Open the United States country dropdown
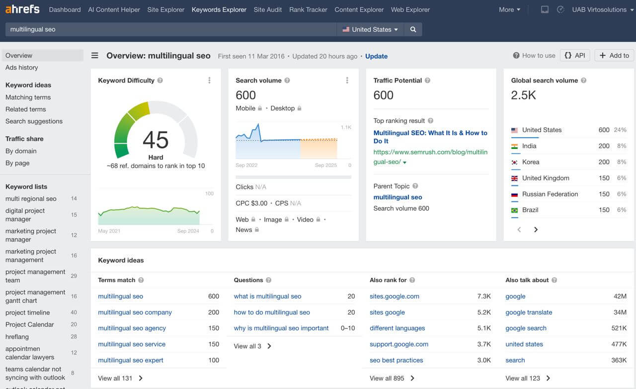This screenshot has height=389, width=636. coord(370,29)
